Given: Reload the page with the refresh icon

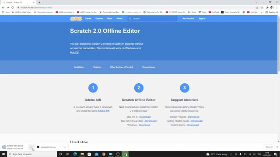Looking at the screenshot, I should pyautogui.click(x=13, y=8).
